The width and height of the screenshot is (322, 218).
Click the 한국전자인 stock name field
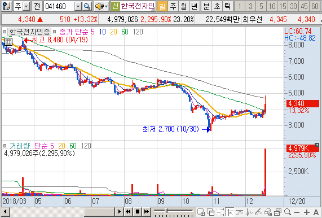pyautogui.click(x=138, y=6)
